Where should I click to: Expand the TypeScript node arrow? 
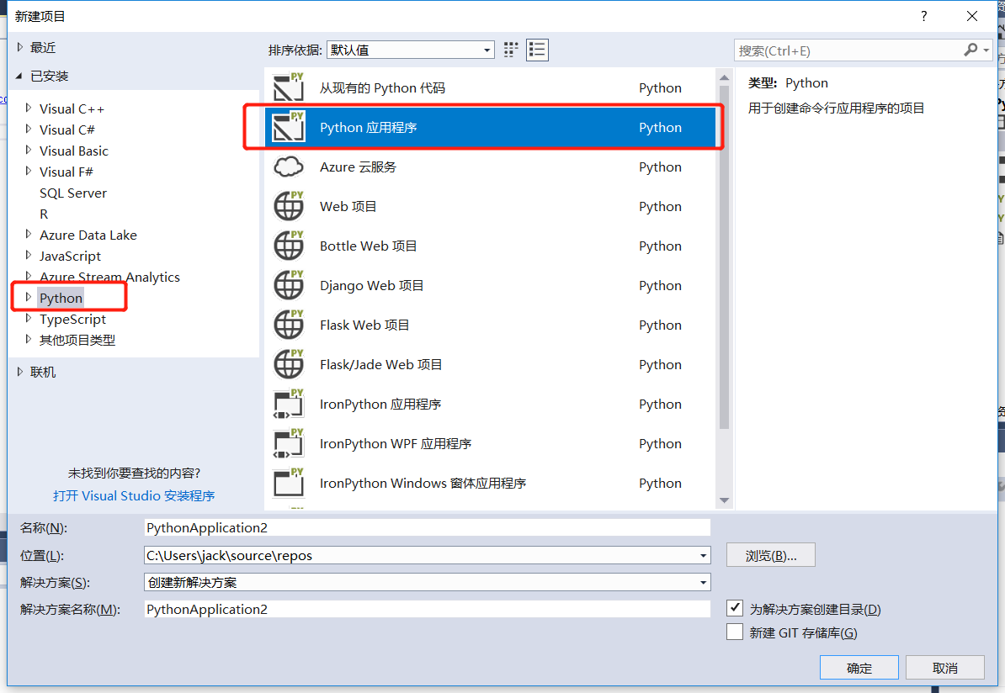pyautogui.click(x=29, y=318)
